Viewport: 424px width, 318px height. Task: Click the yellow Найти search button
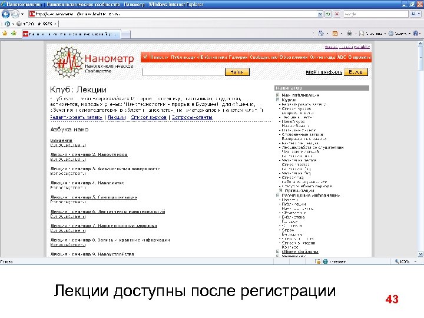point(237,72)
